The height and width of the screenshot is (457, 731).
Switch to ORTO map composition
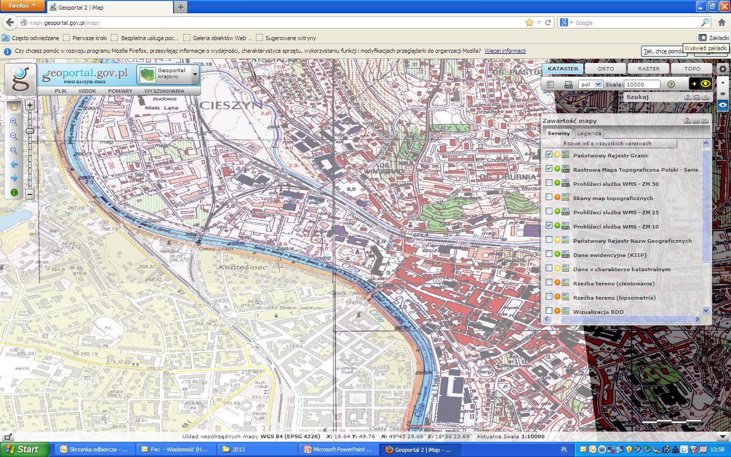tap(606, 69)
